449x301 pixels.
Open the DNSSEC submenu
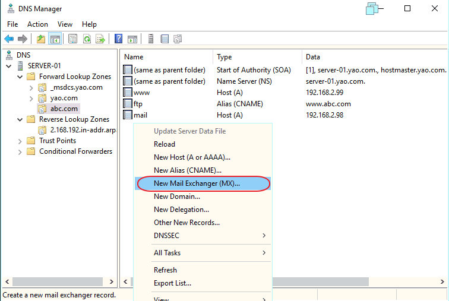click(x=203, y=236)
